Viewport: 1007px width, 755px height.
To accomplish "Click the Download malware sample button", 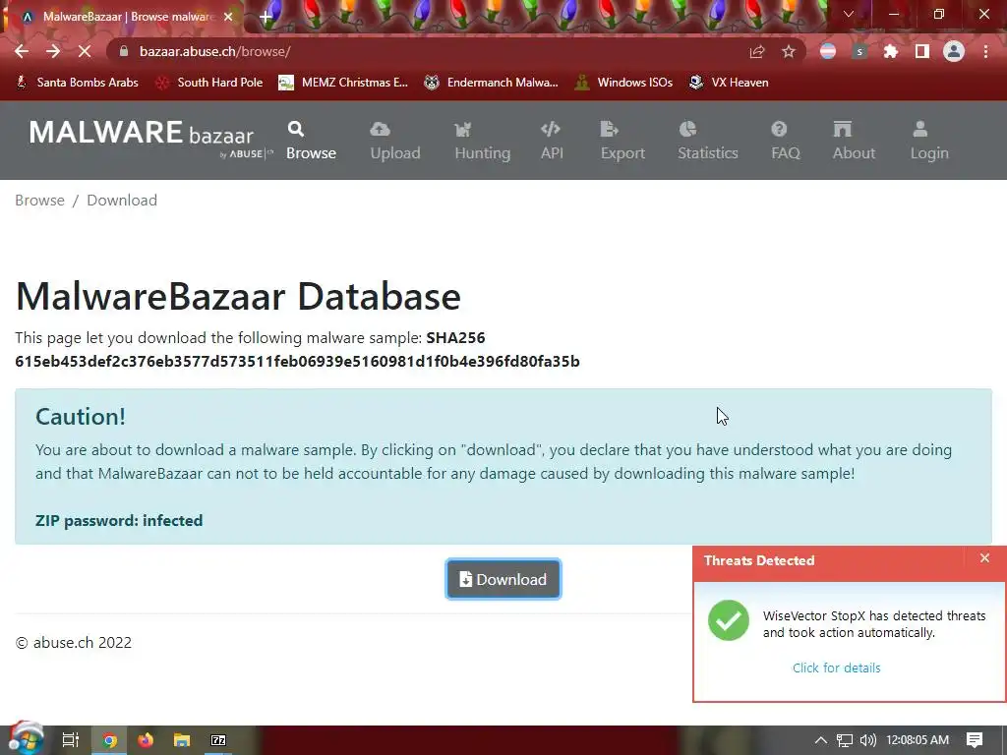I will (x=503, y=579).
